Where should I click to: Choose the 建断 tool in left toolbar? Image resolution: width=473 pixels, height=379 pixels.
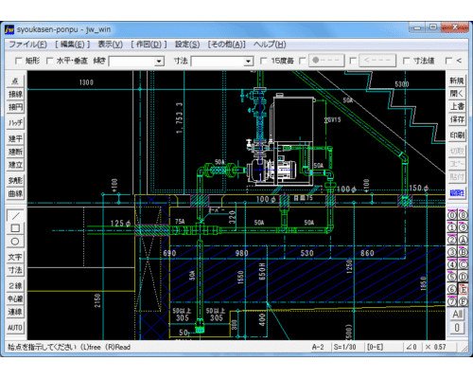pyautogui.click(x=15, y=152)
